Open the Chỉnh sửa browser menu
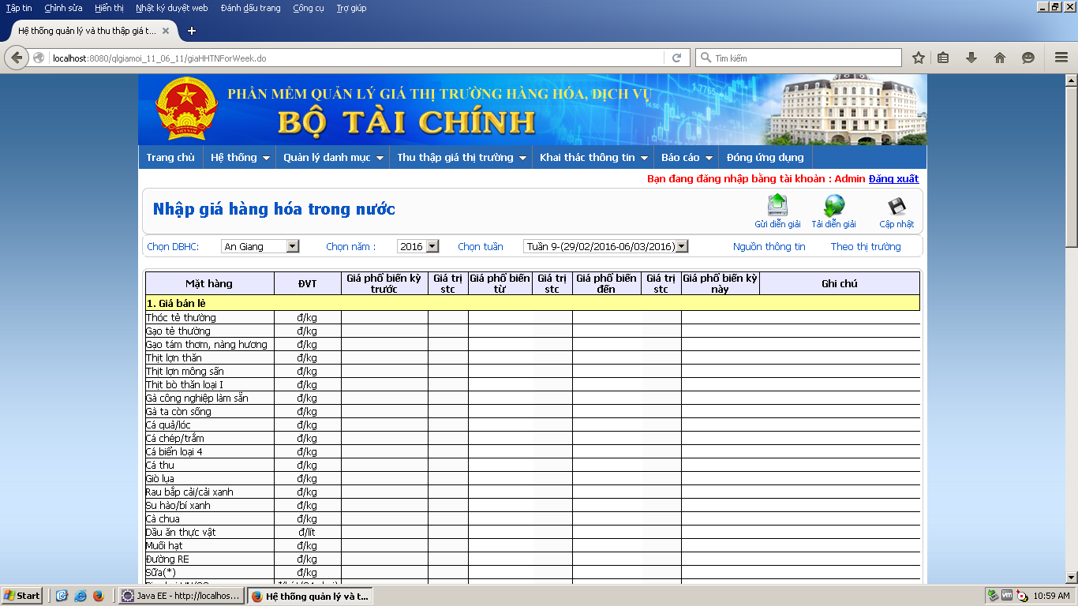Screen dimensions: 1078x606 click(x=63, y=8)
